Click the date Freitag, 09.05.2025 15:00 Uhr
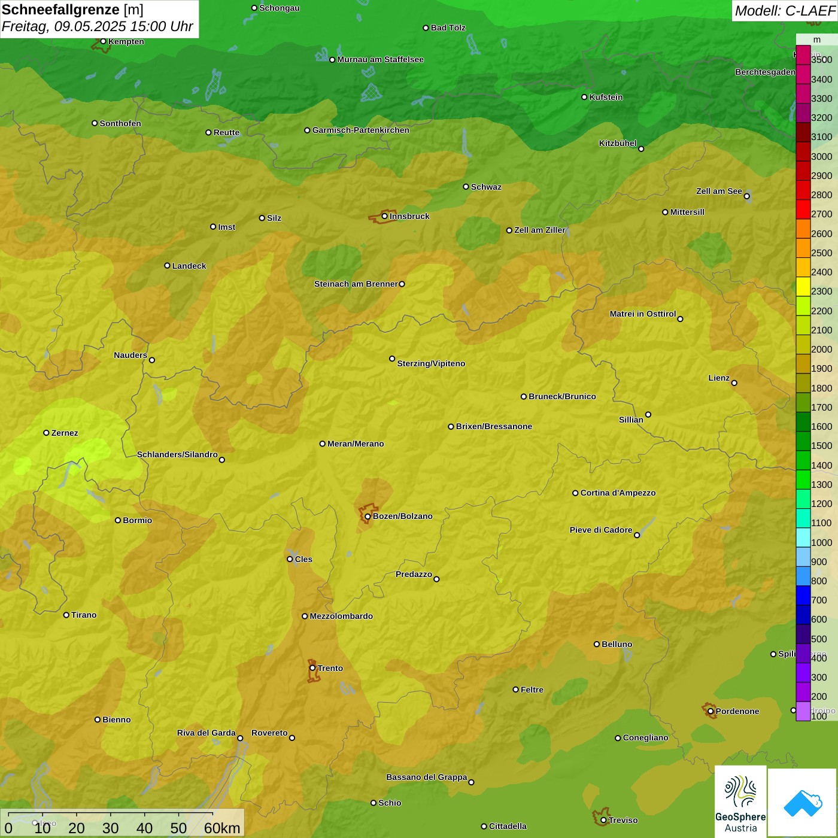Viewport: 838px width, 838px height. pyautogui.click(x=98, y=27)
